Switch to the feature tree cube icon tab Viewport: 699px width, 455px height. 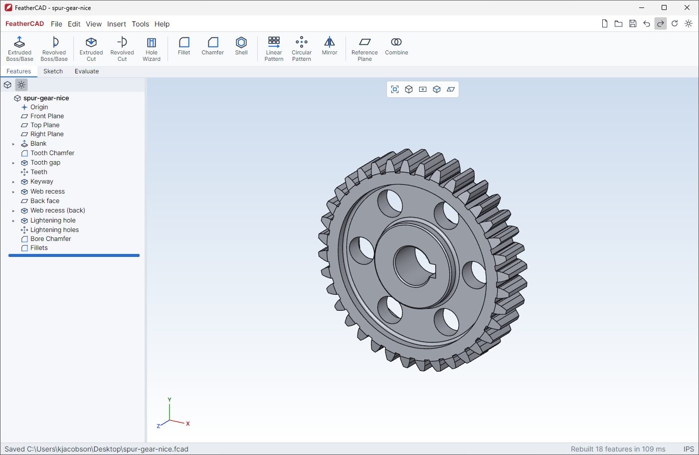click(x=7, y=85)
